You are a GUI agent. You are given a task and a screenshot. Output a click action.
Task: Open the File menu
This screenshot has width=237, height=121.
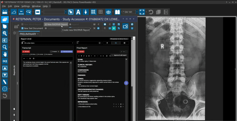point(4,6)
